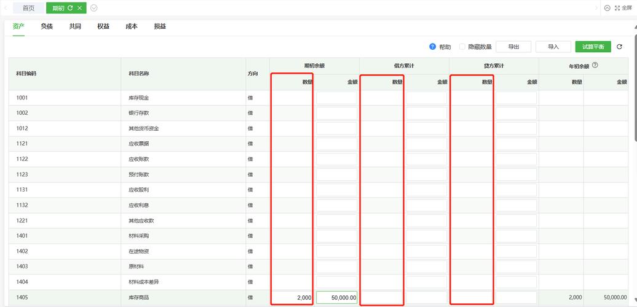Click the account name 银行存款
637x307 pixels.
coord(138,113)
